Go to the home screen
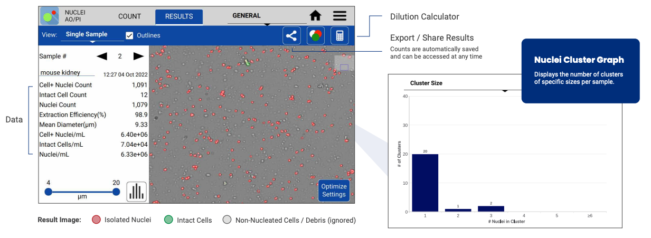This screenshot has height=238, width=651. pos(315,16)
